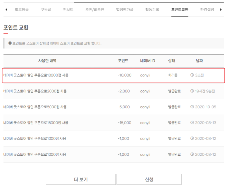Click the clock icon beside 2020-08-13
226x188 pixels.
click(x=192, y=123)
